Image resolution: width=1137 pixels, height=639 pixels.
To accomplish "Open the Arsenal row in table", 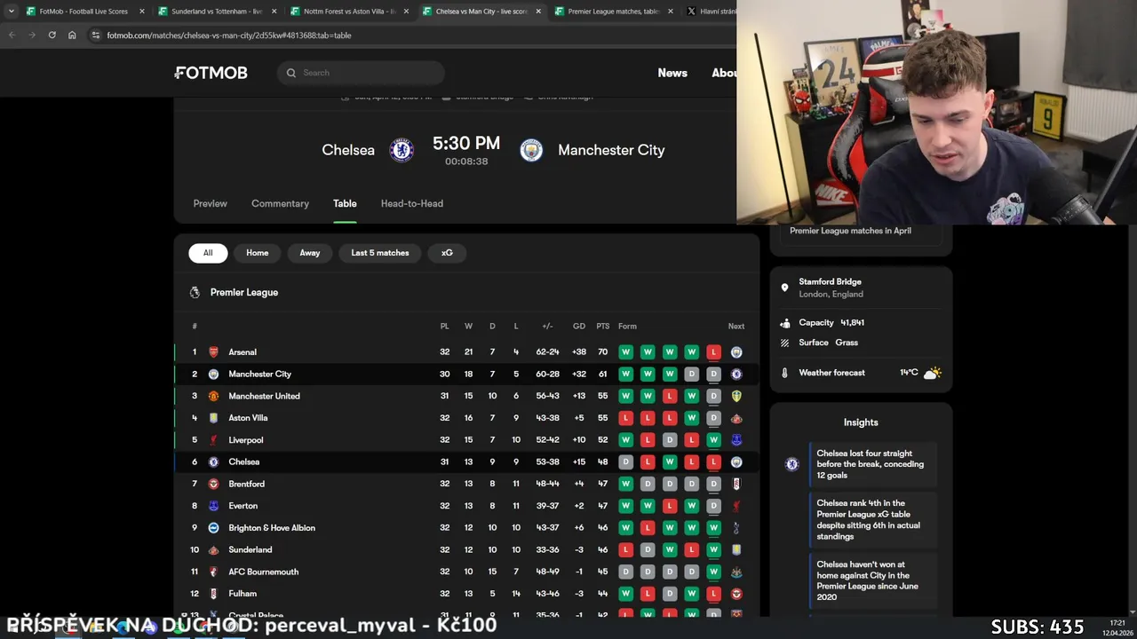I will pos(467,352).
